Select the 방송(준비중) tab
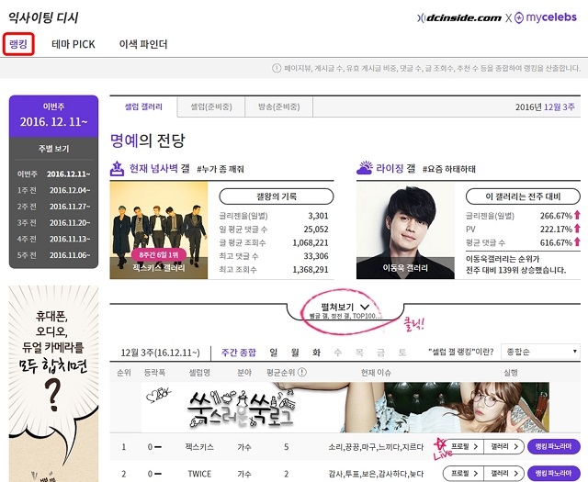The height and width of the screenshot is (482, 588). pos(278,106)
